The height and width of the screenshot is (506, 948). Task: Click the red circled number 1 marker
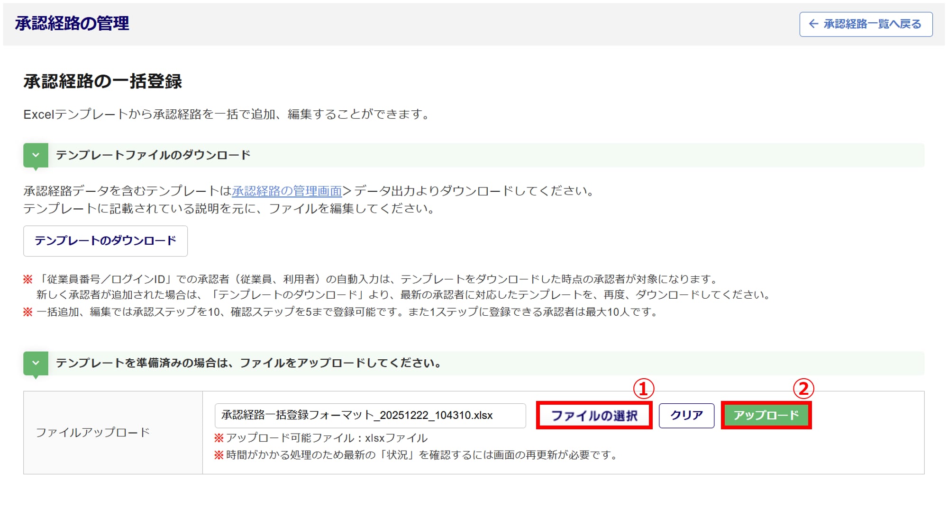pos(643,389)
